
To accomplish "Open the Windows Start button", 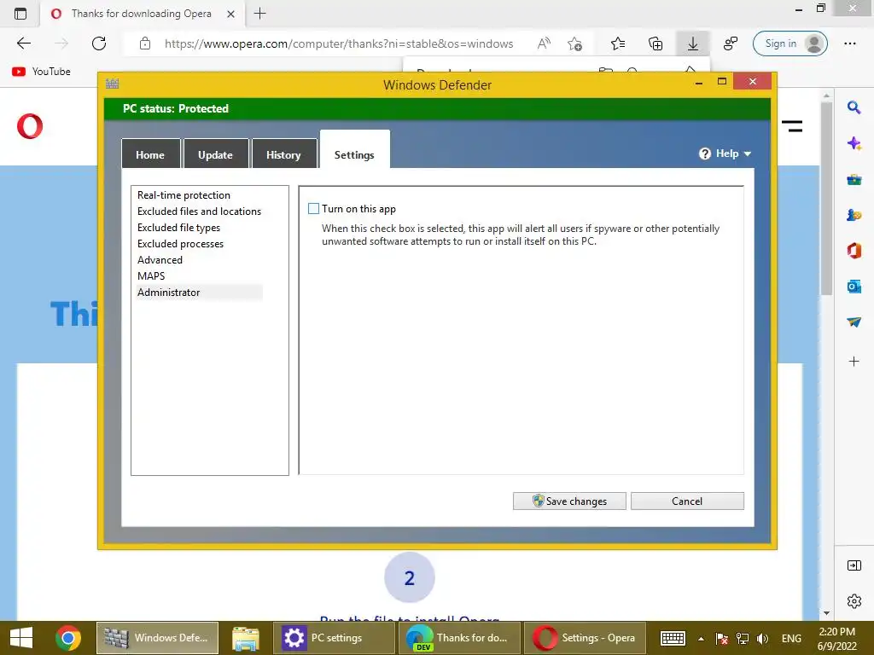I will click(x=21, y=638).
